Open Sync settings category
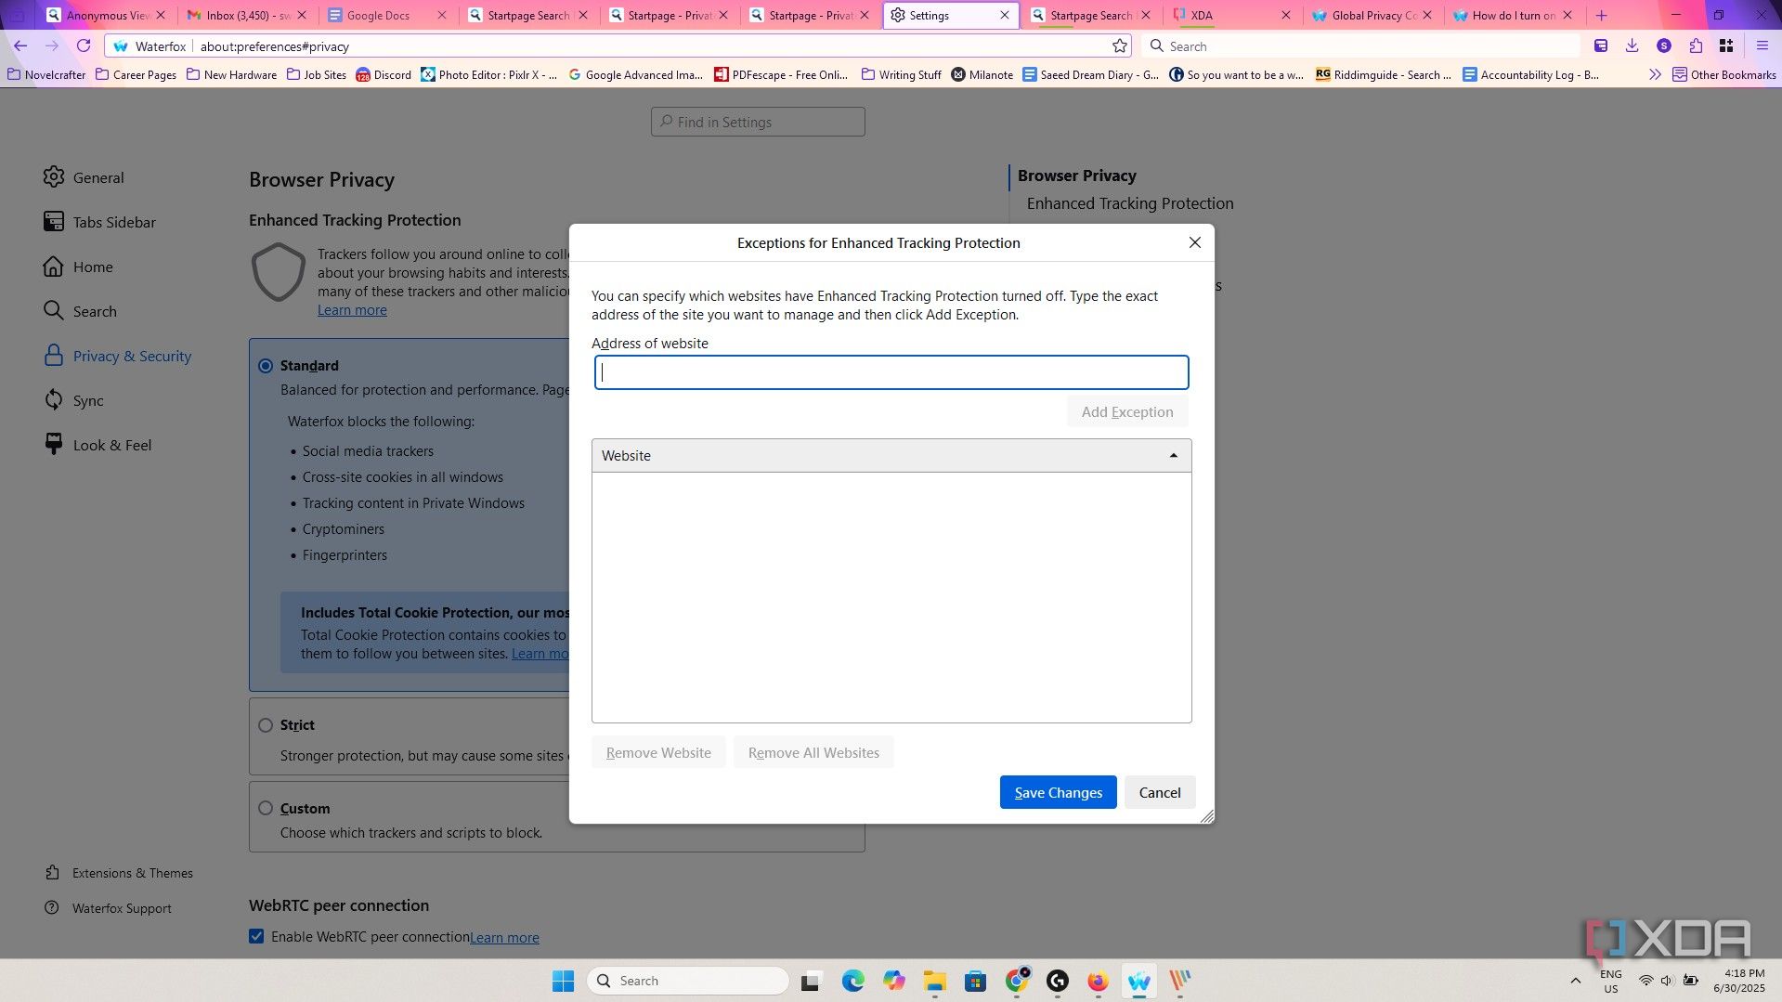1782x1002 pixels. point(73,400)
